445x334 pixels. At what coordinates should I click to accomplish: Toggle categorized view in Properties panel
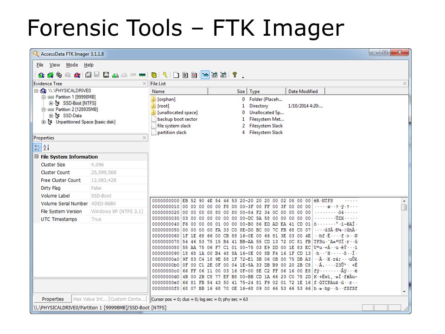point(38,147)
